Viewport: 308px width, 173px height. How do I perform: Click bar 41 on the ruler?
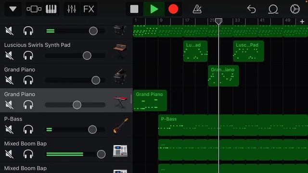tap(262, 20)
